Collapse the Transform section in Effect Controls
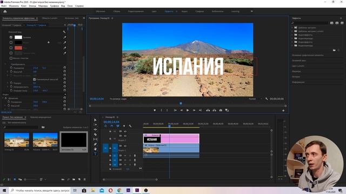 click(x=5, y=64)
